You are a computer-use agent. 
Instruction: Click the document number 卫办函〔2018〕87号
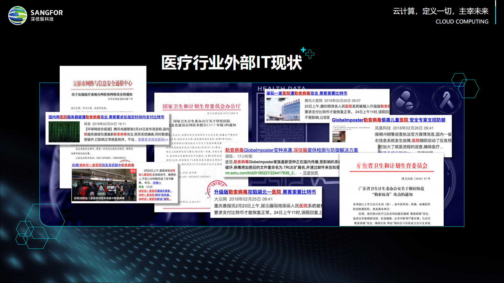pyautogui.click(x=416, y=179)
